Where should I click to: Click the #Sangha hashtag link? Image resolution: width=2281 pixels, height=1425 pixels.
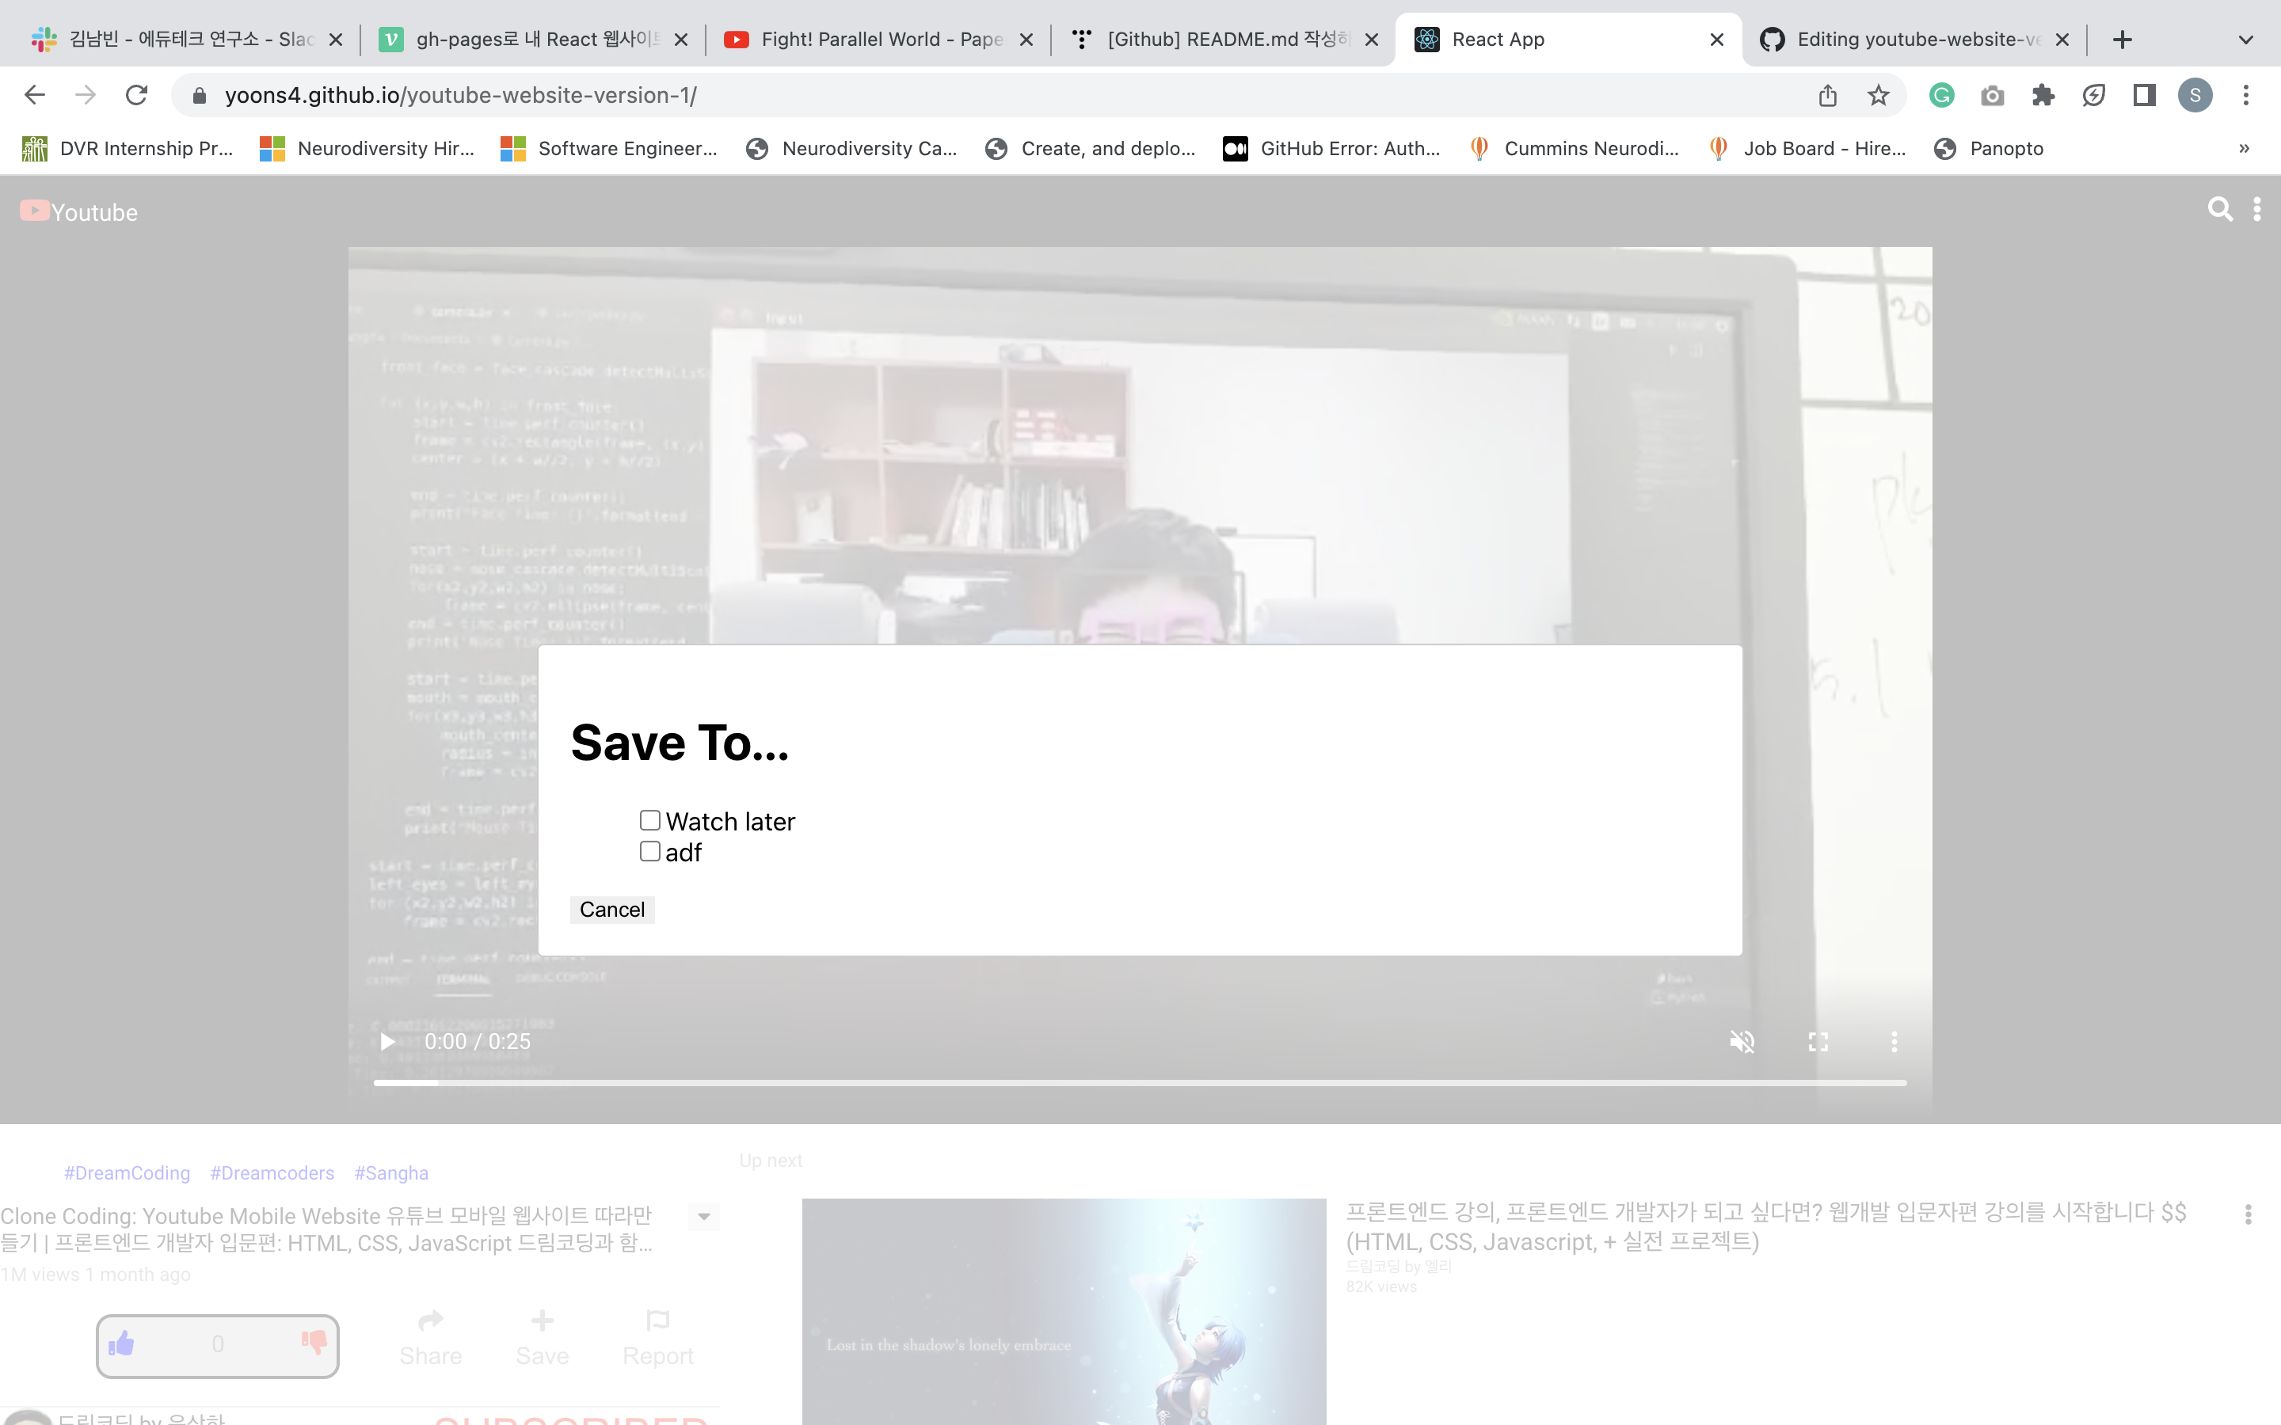[x=391, y=1173]
